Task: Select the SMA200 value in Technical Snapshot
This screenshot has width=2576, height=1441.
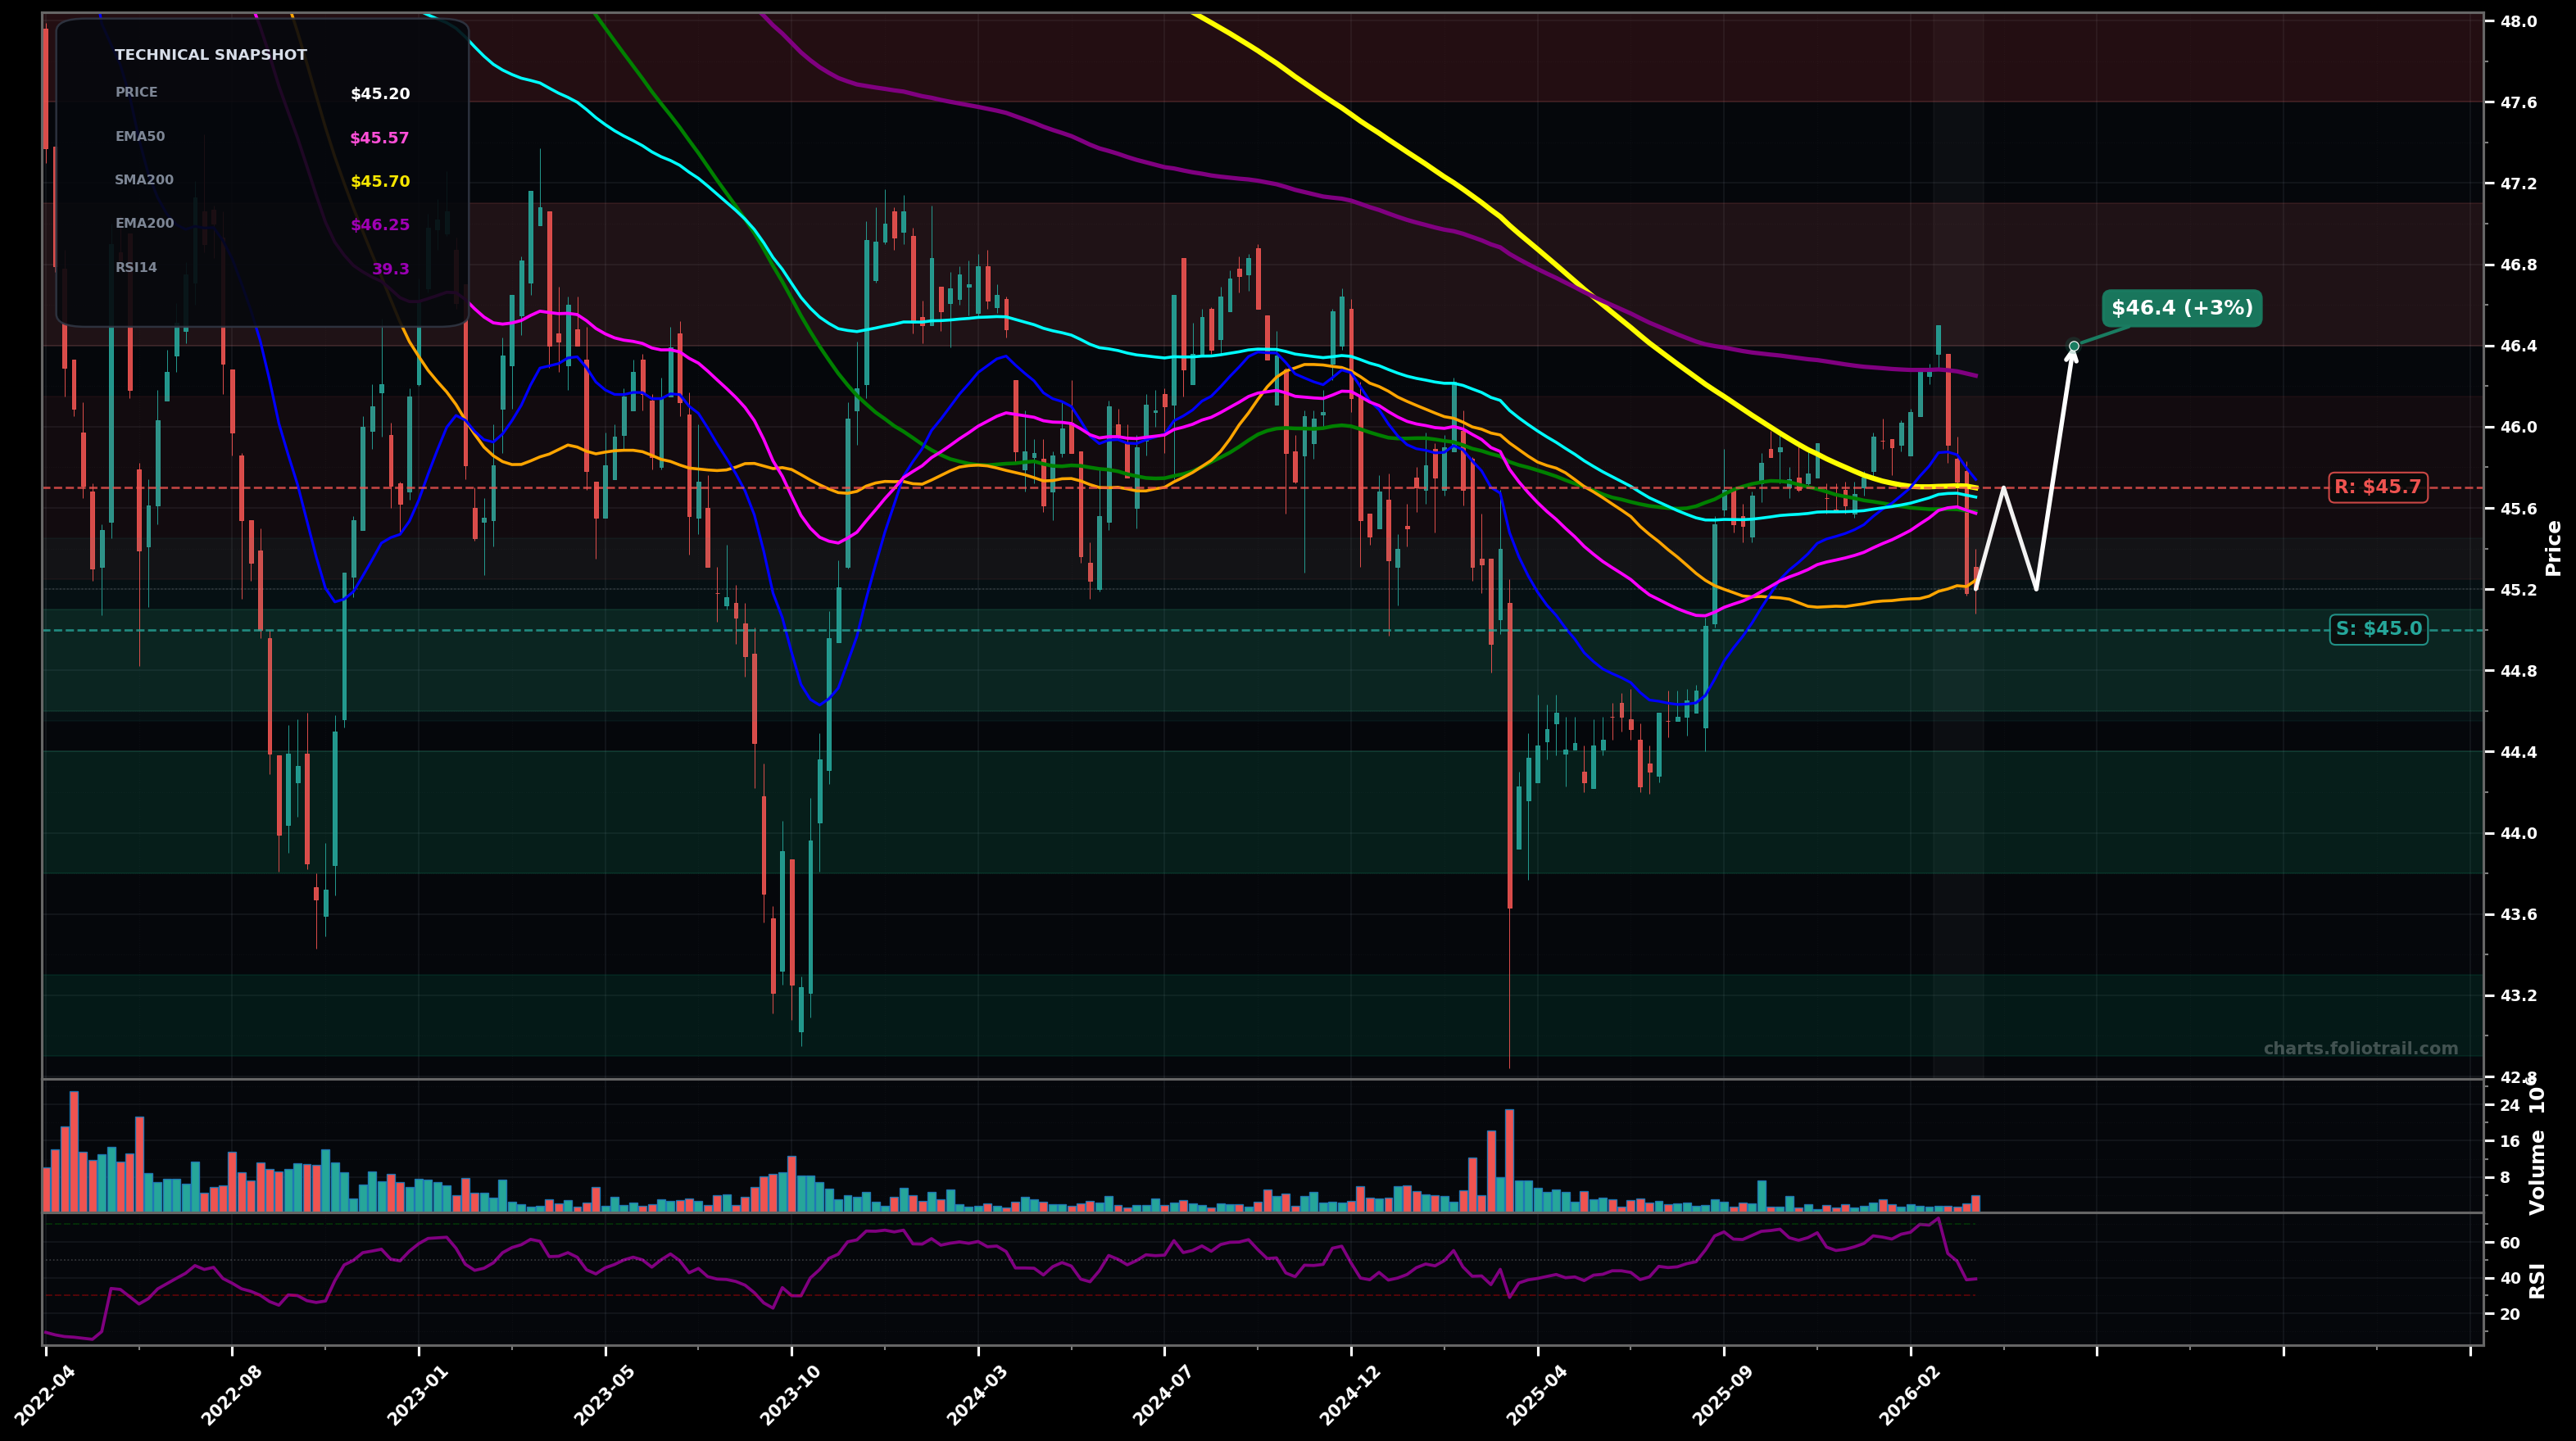Action: [x=379, y=180]
